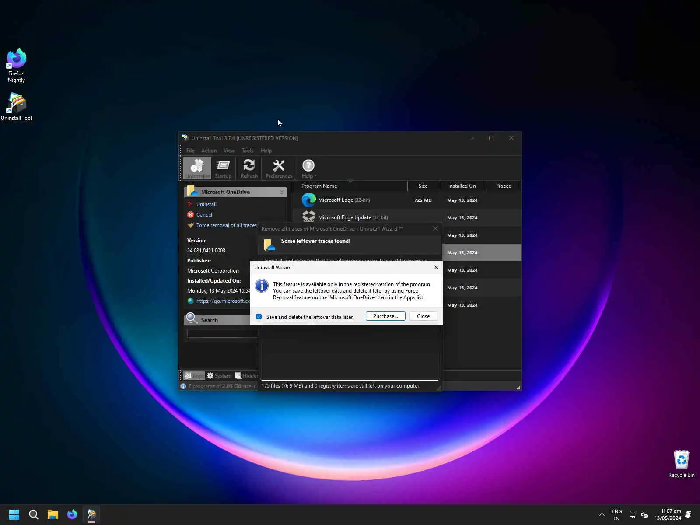
Task: Open the File menu
Action: (x=190, y=150)
